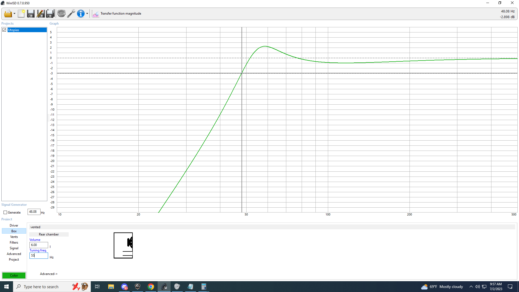Open options via wrench icon
Image resolution: width=519 pixels, height=292 pixels.
point(71,14)
